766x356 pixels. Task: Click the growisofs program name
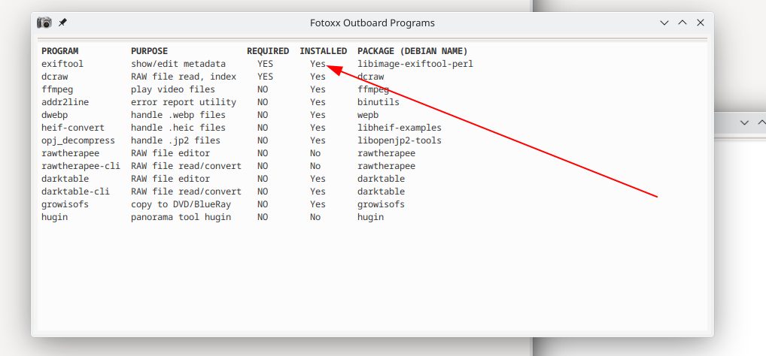pyautogui.click(x=65, y=204)
